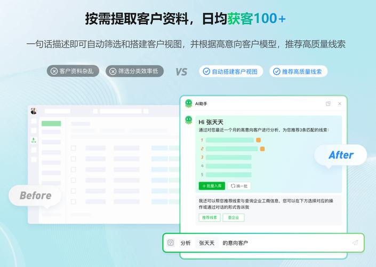Tick the first row checkbox in Before table

(74, 148)
